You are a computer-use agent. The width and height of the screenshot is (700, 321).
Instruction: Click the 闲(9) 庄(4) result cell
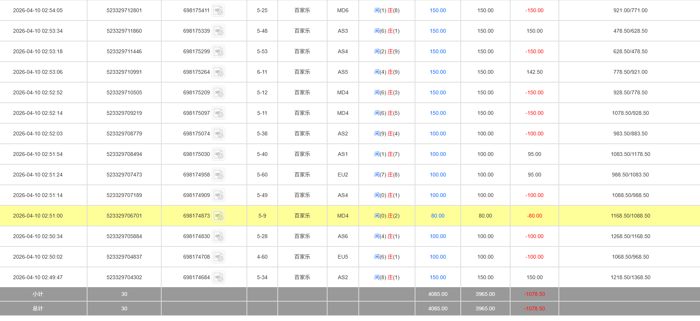(387, 134)
